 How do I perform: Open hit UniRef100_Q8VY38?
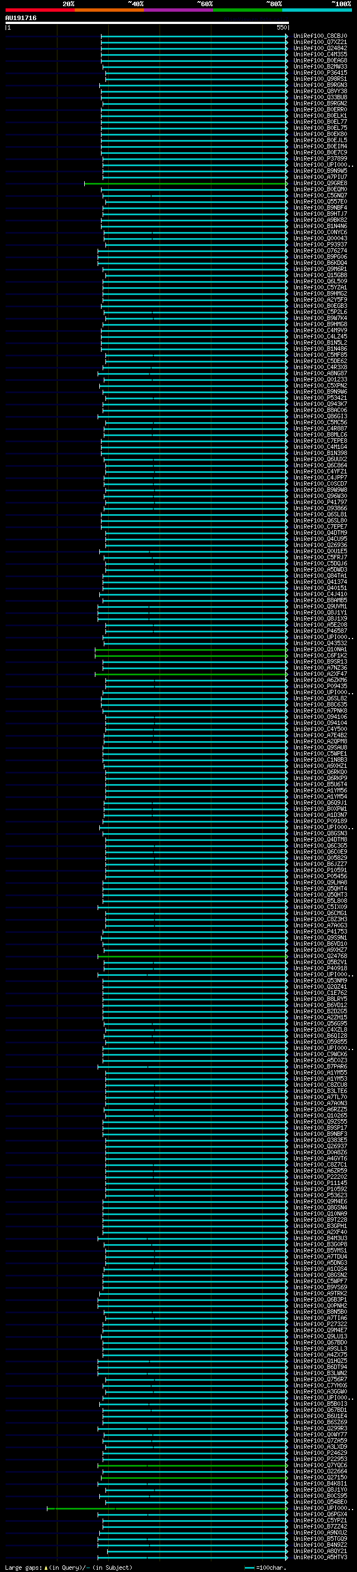320,91
